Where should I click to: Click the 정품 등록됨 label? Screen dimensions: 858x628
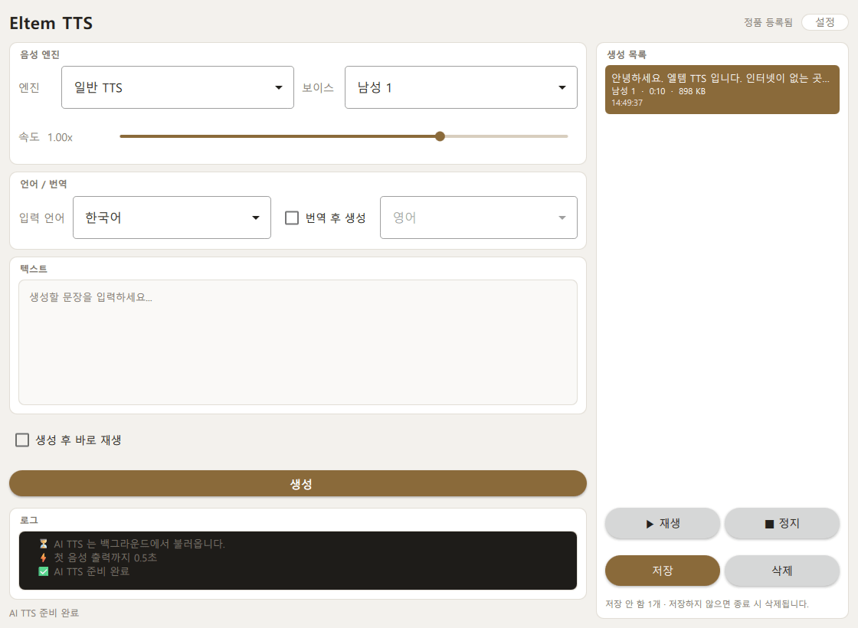coord(768,22)
